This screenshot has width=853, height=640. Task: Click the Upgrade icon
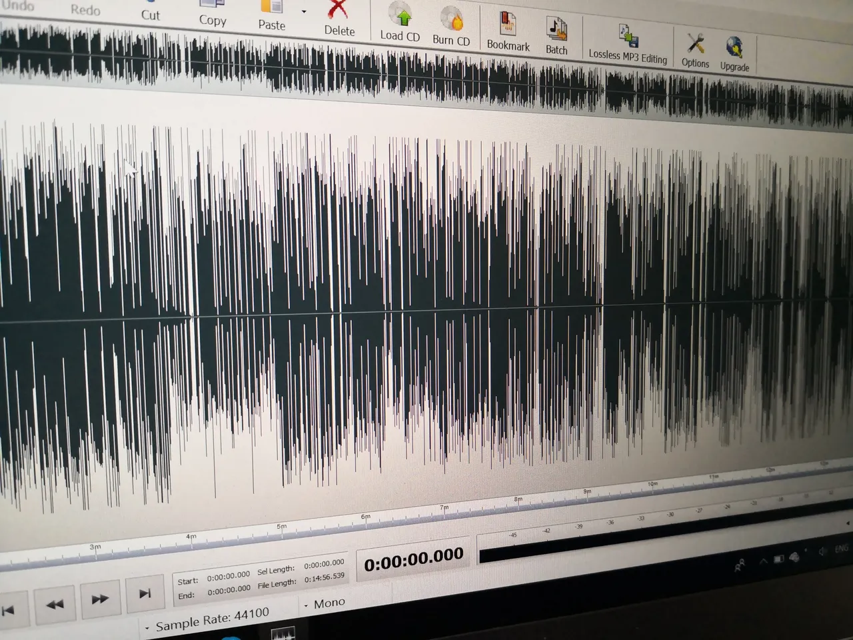734,47
